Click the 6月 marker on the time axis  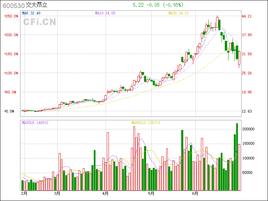point(195,194)
